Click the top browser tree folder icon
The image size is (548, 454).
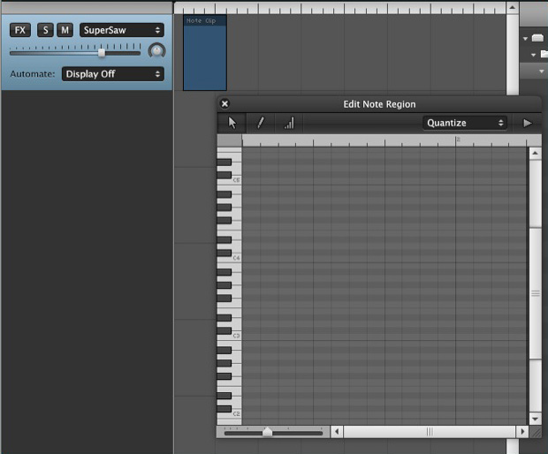pyautogui.click(x=537, y=38)
